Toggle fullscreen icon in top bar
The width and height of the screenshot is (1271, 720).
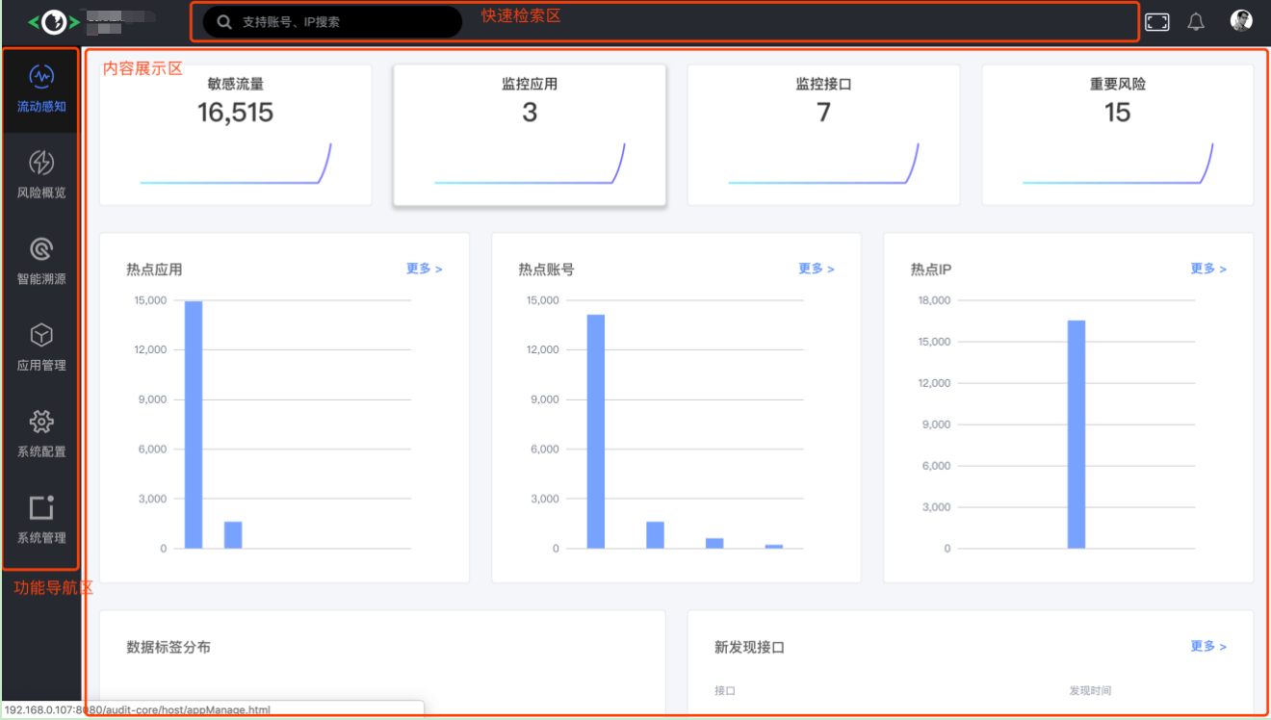1157,21
